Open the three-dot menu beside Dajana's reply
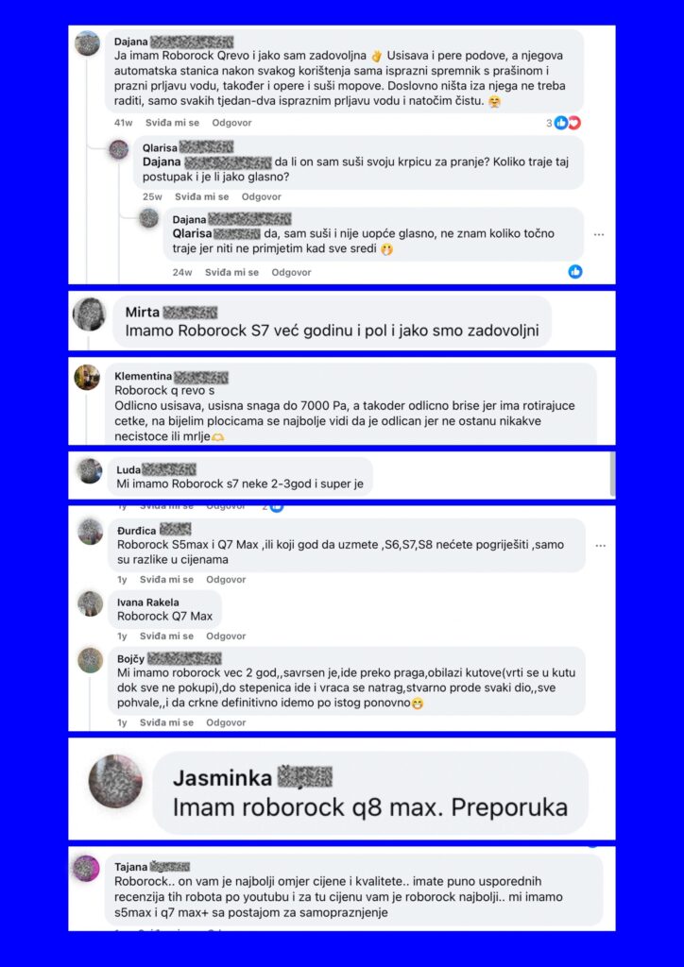 pyautogui.click(x=599, y=235)
